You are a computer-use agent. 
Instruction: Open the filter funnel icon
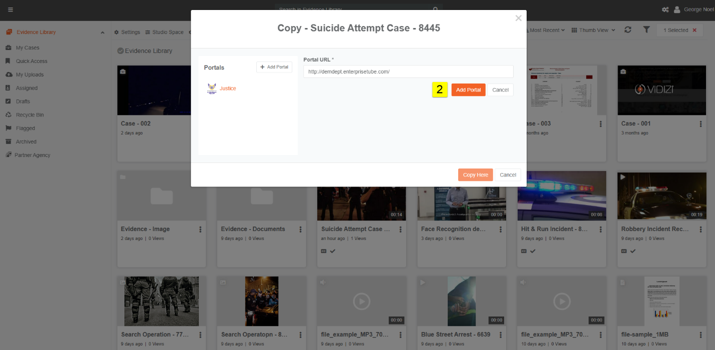(646, 30)
